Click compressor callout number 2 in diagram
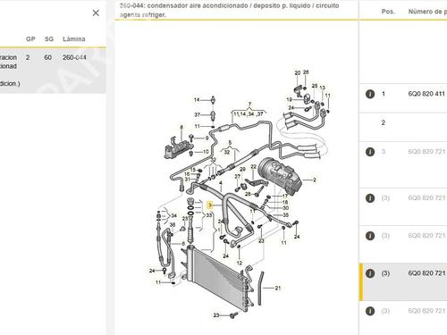 [314, 180]
